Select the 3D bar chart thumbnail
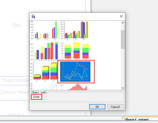 click(x=75, y=31)
